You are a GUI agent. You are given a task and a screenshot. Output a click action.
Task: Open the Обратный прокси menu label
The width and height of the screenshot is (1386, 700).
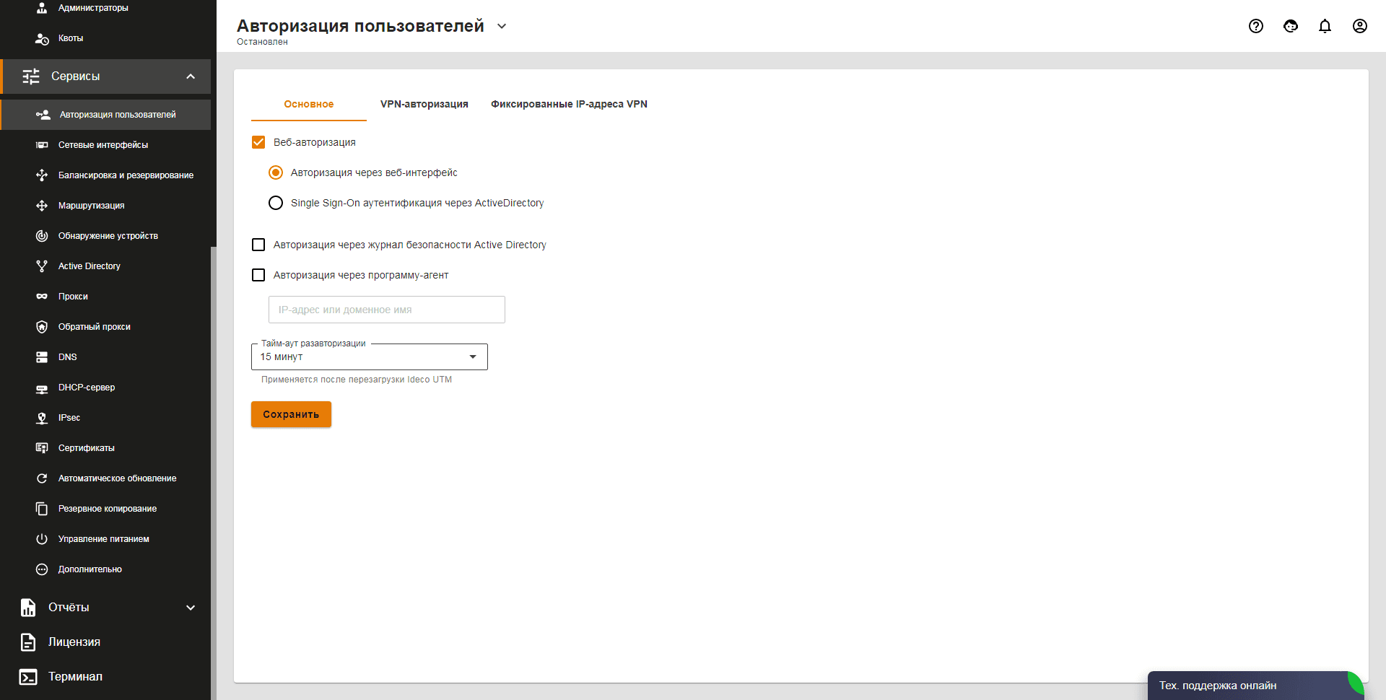pos(95,327)
